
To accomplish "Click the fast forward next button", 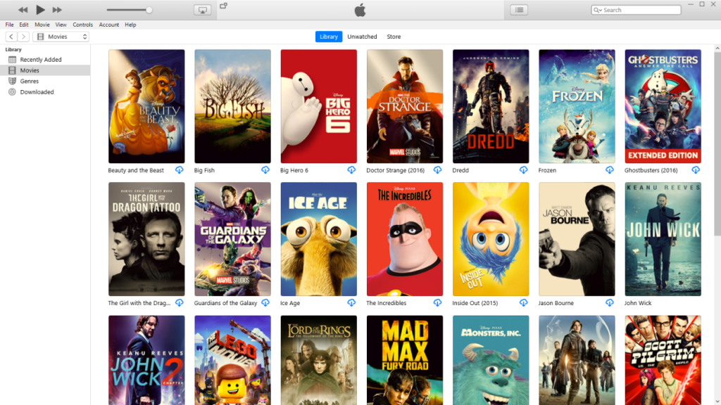I will click(x=57, y=10).
